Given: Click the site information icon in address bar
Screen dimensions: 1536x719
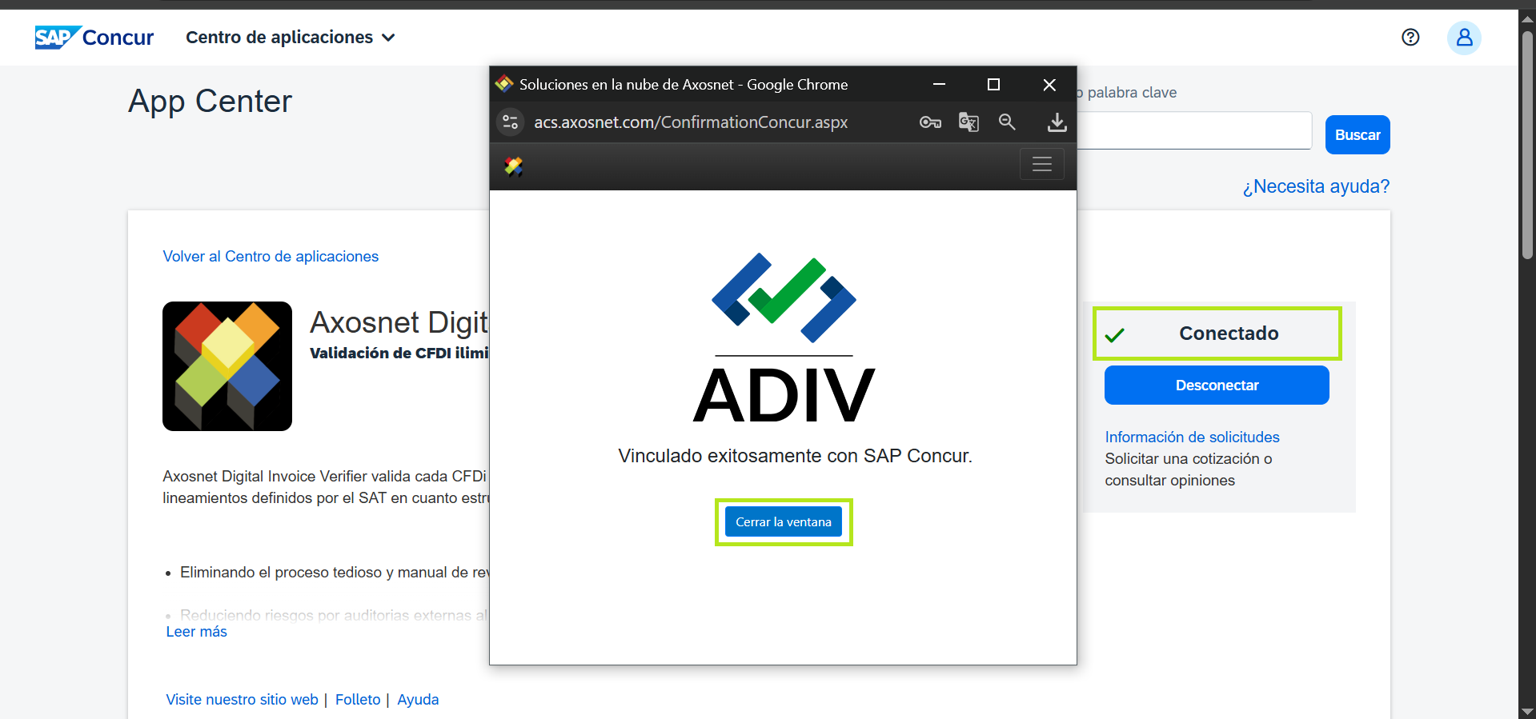Looking at the screenshot, I should point(510,122).
